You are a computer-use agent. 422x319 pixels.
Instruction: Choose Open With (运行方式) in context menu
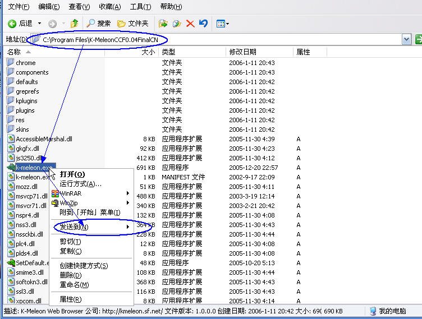click(91, 184)
